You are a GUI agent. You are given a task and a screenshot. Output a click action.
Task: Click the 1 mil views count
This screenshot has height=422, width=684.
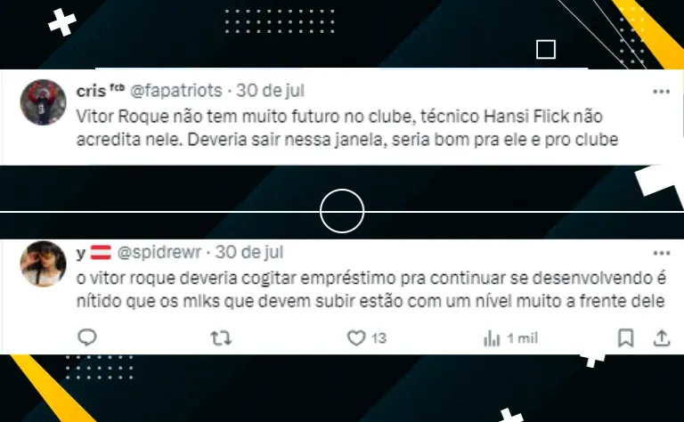click(522, 338)
